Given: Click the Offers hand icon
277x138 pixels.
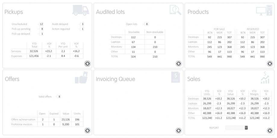Looking at the screenshot, I should 81,78.
